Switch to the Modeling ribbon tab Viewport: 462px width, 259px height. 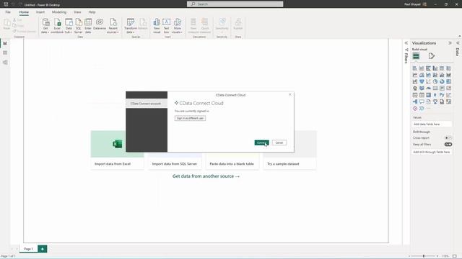point(59,12)
